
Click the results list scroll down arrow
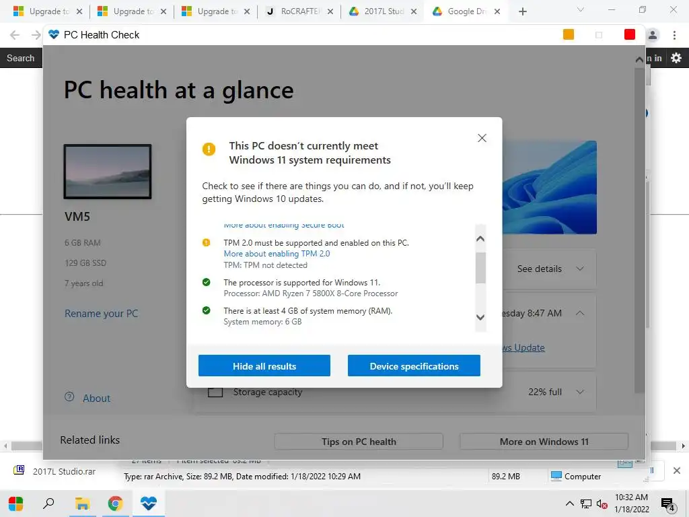pyautogui.click(x=480, y=318)
